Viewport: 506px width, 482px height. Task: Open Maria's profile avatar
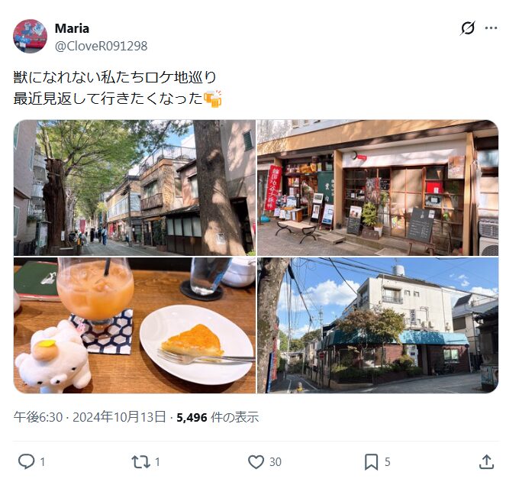(30, 36)
